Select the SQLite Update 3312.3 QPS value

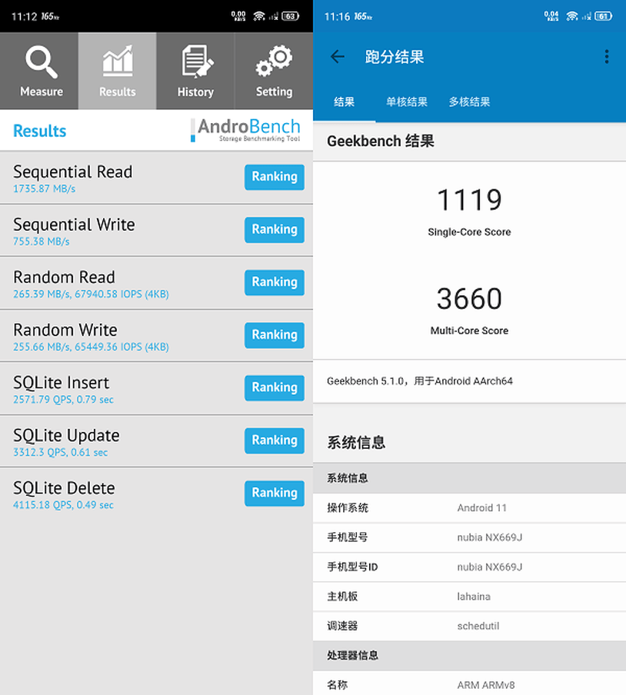[60, 453]
